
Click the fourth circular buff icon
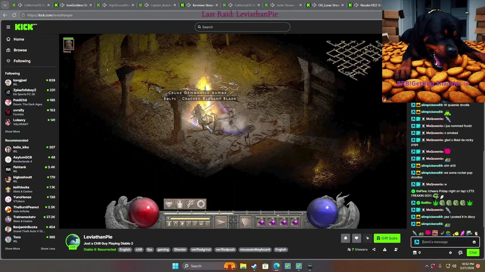click(x=201, y=204)
